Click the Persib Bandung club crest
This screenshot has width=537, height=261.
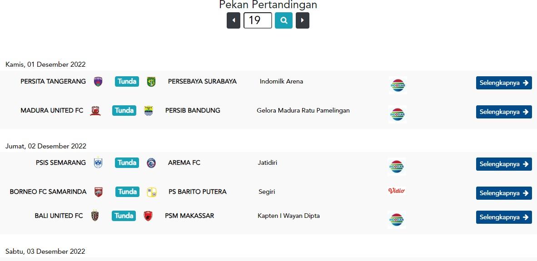tap(149, 111)
